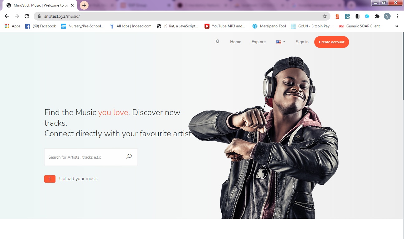Click inside the Search for Artists field
Image resolution: width=404 pixels, height=239 pixels.
(x=84, y=157)
